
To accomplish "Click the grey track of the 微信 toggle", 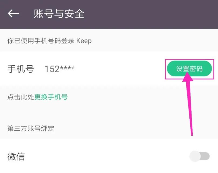I will coord(206,156).
